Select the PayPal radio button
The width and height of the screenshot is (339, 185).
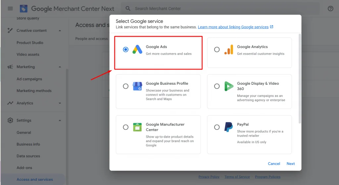(217, 127)
